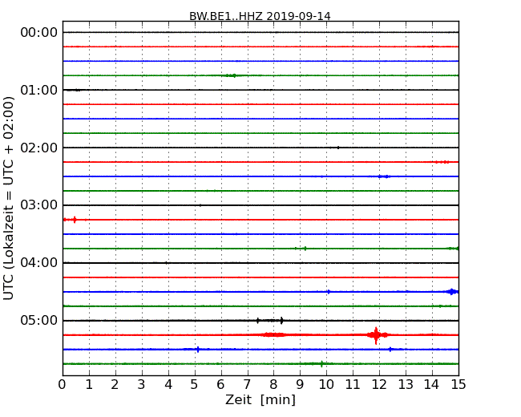The height and width of the screenshot is (417, 521).
Task: Click the red burst near minute 14 below 02:00
Action: pyautogui.click(x=442, y=162)
